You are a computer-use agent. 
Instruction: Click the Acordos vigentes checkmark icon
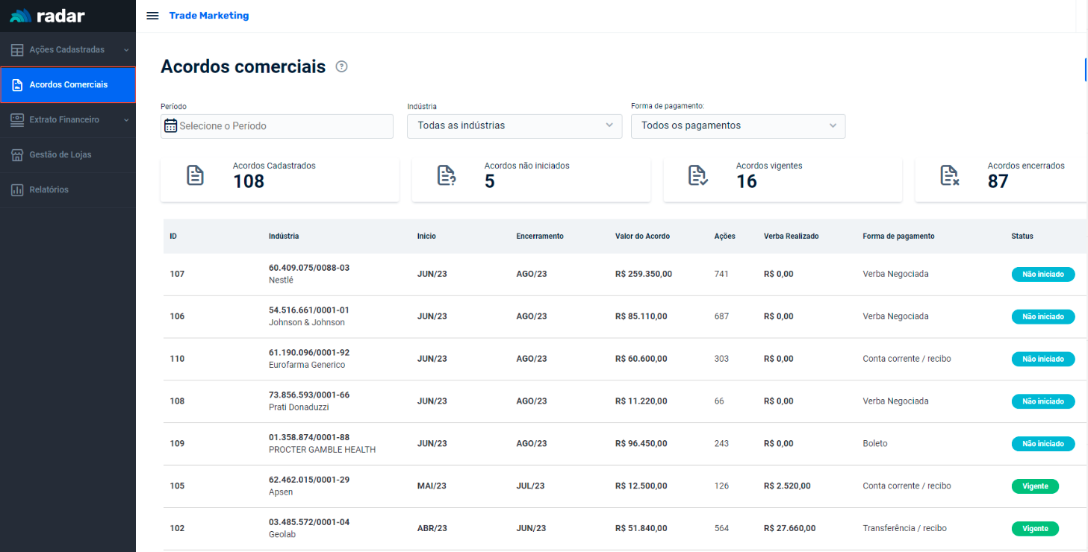pos(697,175)
